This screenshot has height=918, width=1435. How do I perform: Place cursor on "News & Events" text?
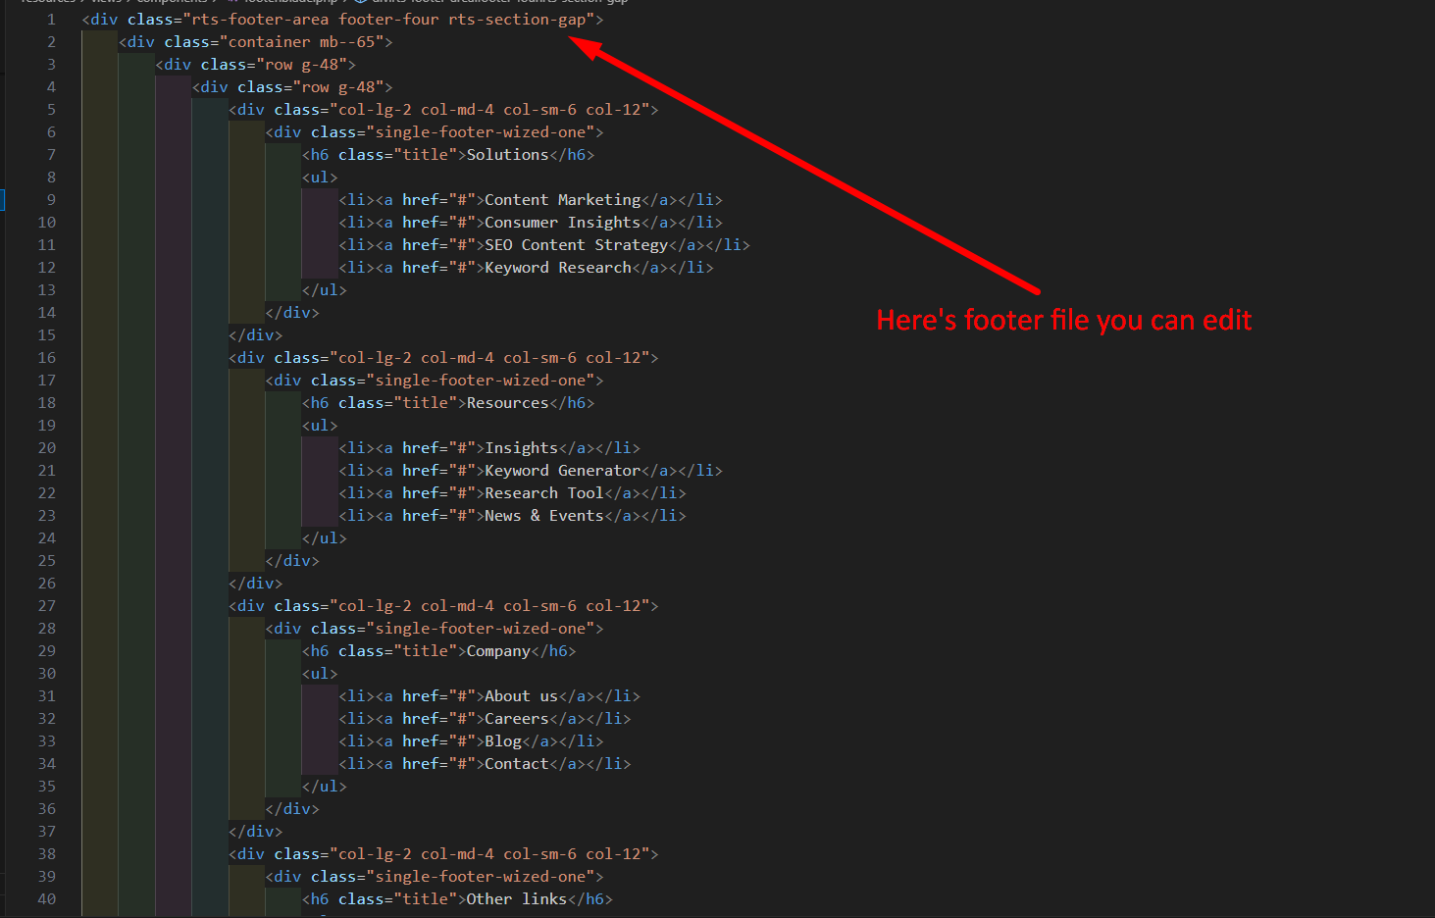point(543,516)
